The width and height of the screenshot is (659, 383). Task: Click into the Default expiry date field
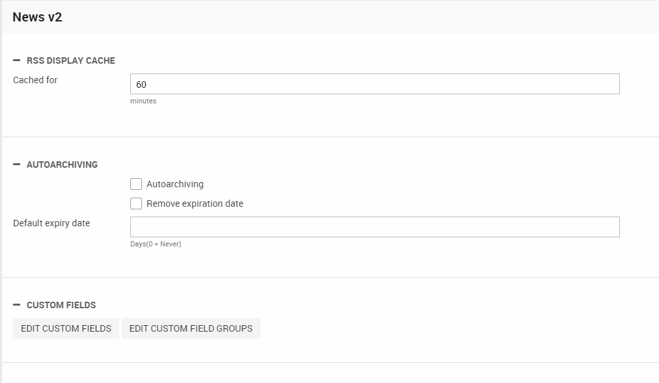[x=374, y=227]
